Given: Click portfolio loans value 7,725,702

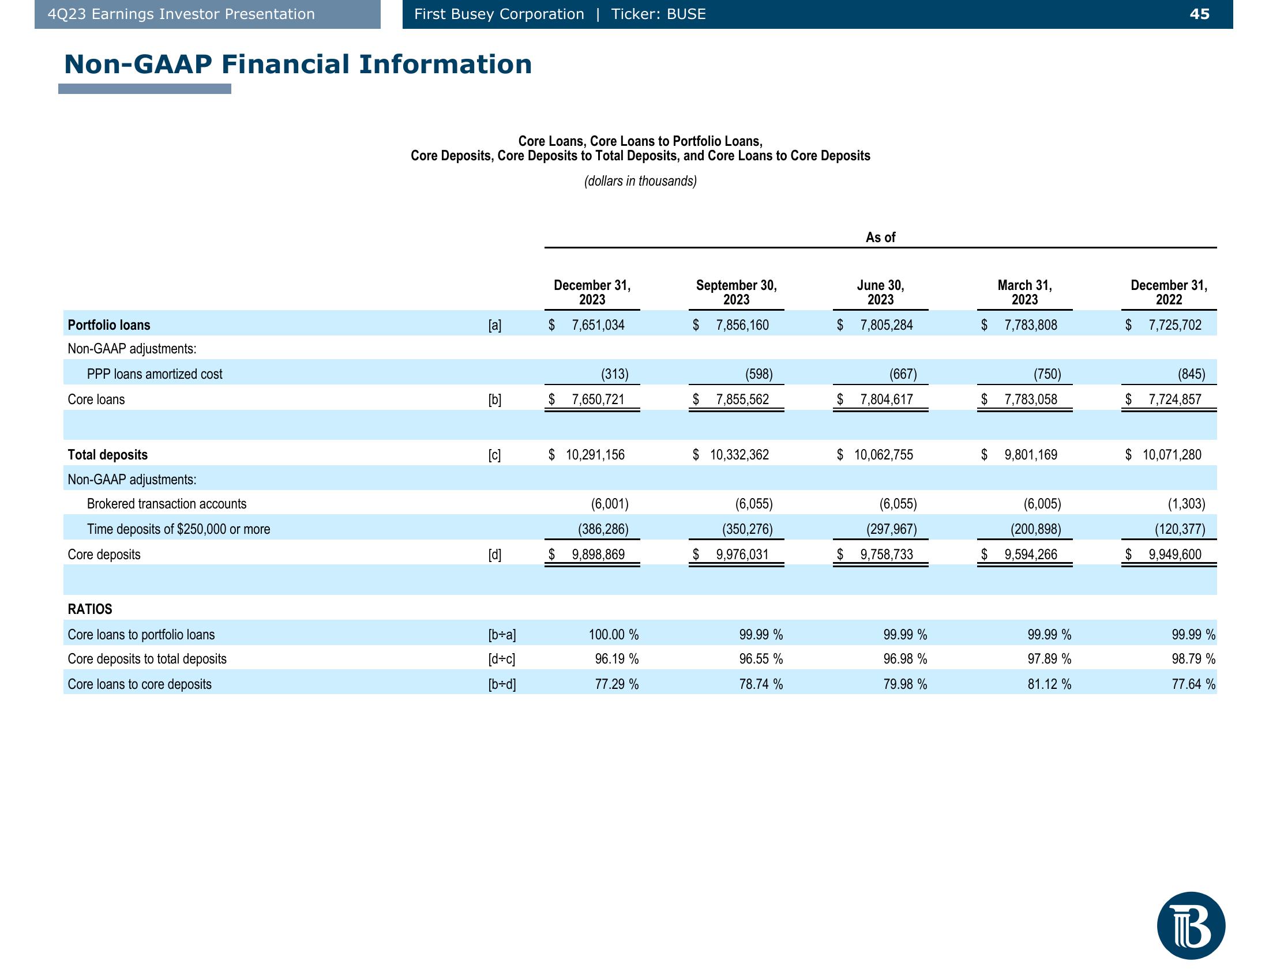Looking at the screenshot, I should (x=1174, y=325).
